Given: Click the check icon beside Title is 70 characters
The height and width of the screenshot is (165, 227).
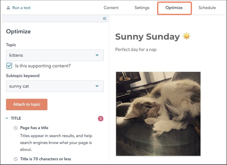Looking at the screenshot, I should click(16, 159).
